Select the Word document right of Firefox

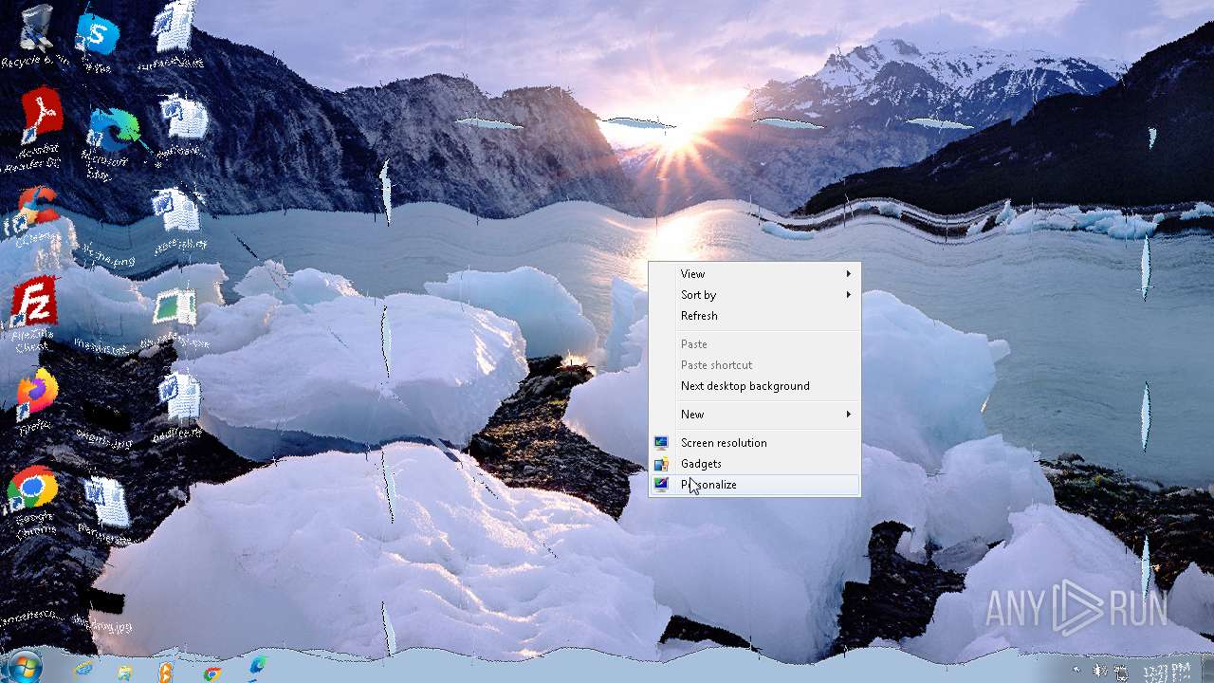(178, 404)
